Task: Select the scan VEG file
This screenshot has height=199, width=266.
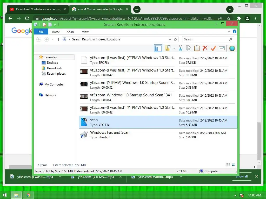Action: pyautogui.click(x=158, y=122)
